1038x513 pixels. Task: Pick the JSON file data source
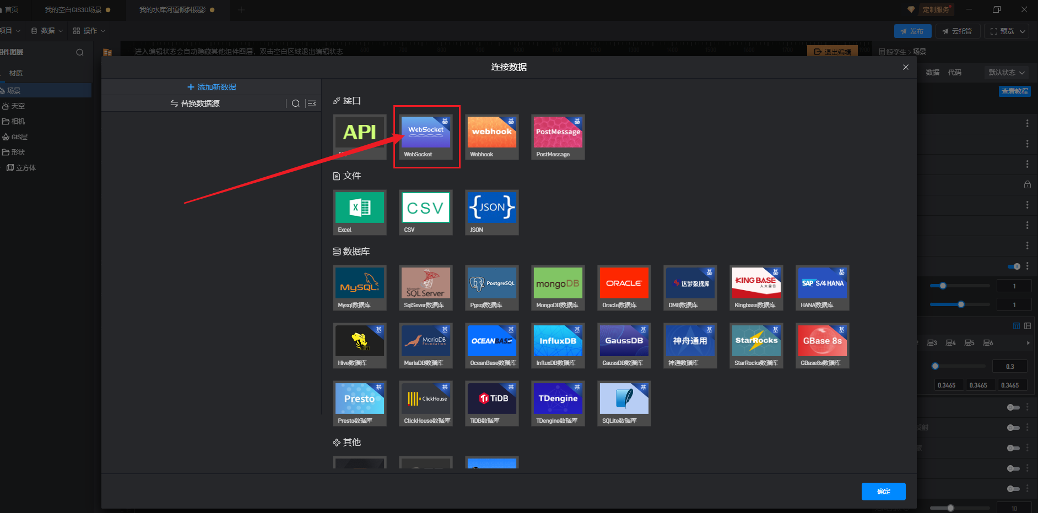[491, 212]
